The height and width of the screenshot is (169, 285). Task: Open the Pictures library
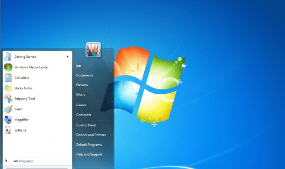click(x=82, y=85)
